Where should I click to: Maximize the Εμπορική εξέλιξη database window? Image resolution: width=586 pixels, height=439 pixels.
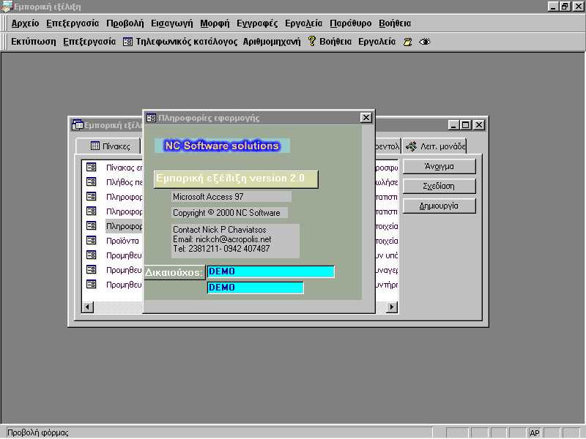pyautogui.click(x=466, y=125)
